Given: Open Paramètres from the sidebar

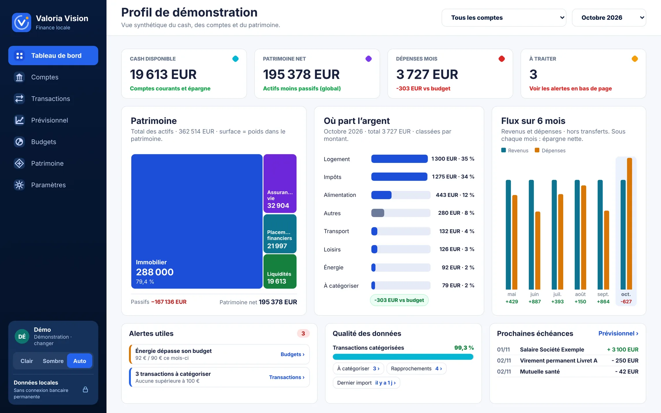Looking at the screenshot, I should 53,185.
